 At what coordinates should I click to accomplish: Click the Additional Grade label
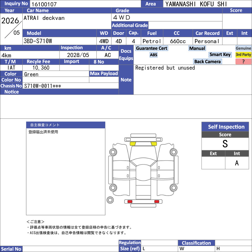(130, 25)
